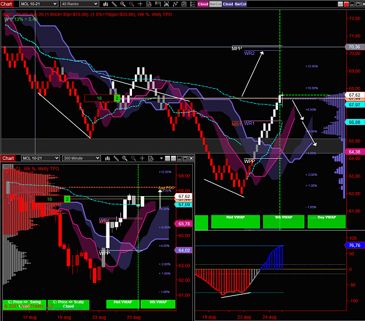Click '24 aug' date on main time axis

tap(269, 317)
